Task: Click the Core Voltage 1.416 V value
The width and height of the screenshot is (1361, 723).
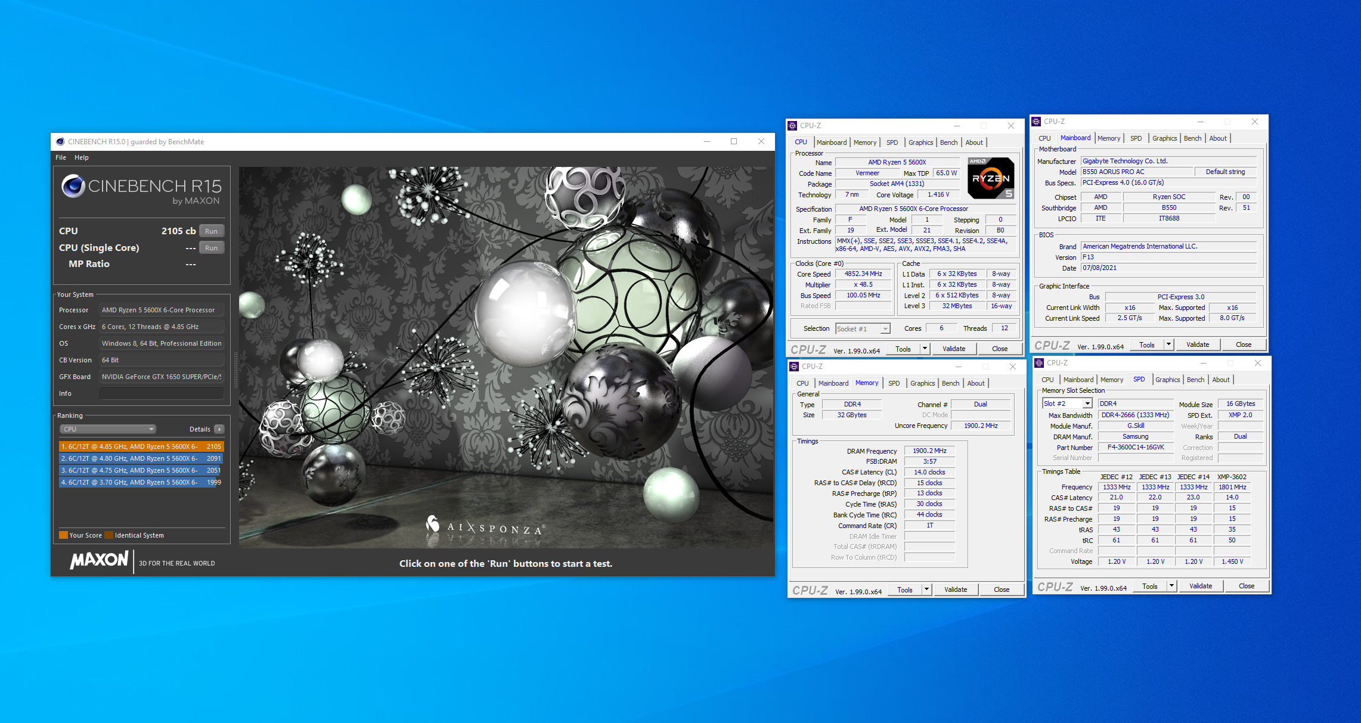Action: [x=938, y=194]
